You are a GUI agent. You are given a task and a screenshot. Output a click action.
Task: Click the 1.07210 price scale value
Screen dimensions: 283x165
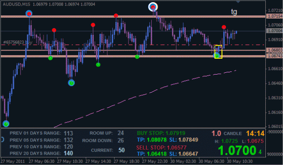pos(275,10)
